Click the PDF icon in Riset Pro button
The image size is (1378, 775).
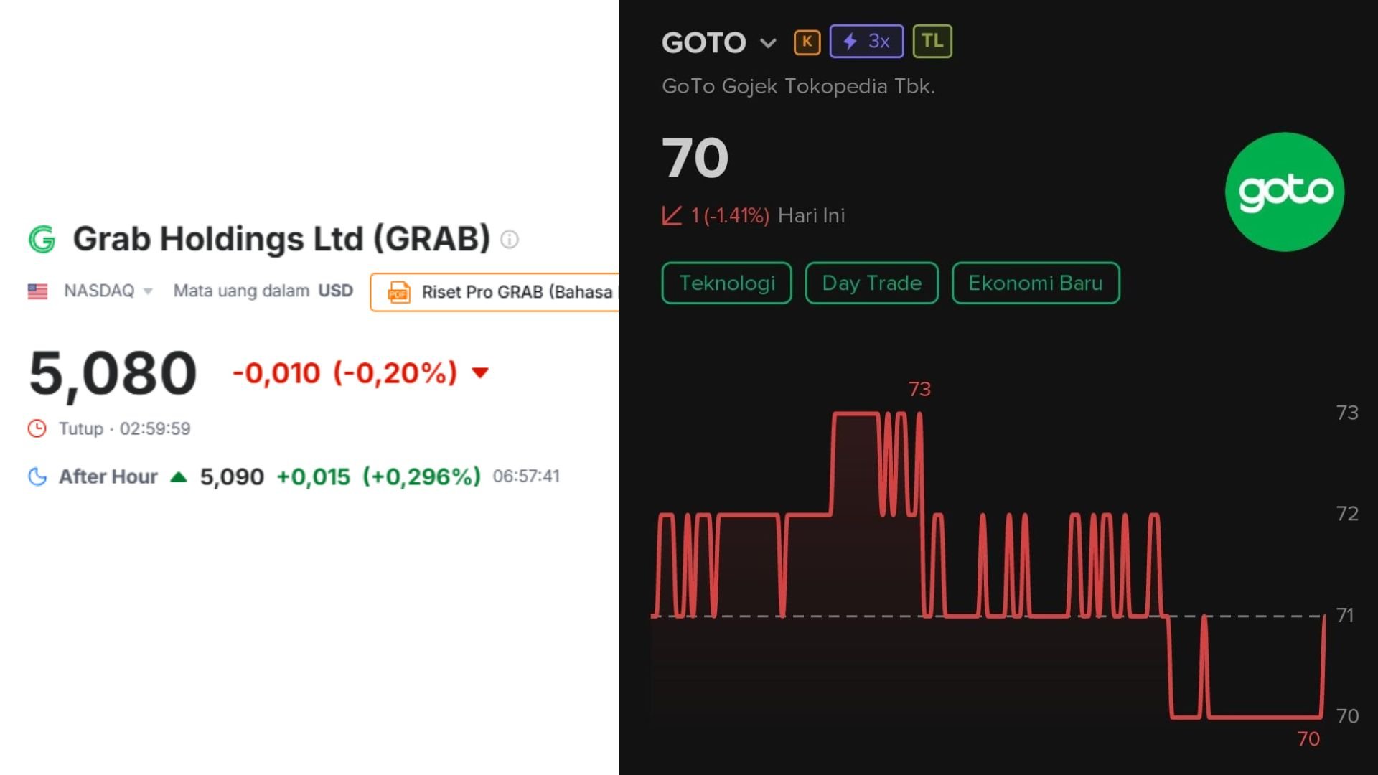399,292
